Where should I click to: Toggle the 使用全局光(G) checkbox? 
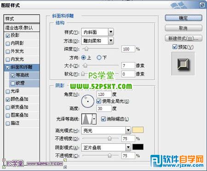click(99, 101)
